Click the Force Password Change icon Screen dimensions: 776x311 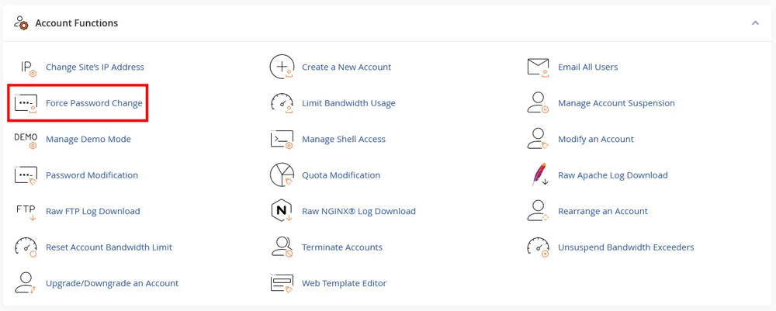26,103
